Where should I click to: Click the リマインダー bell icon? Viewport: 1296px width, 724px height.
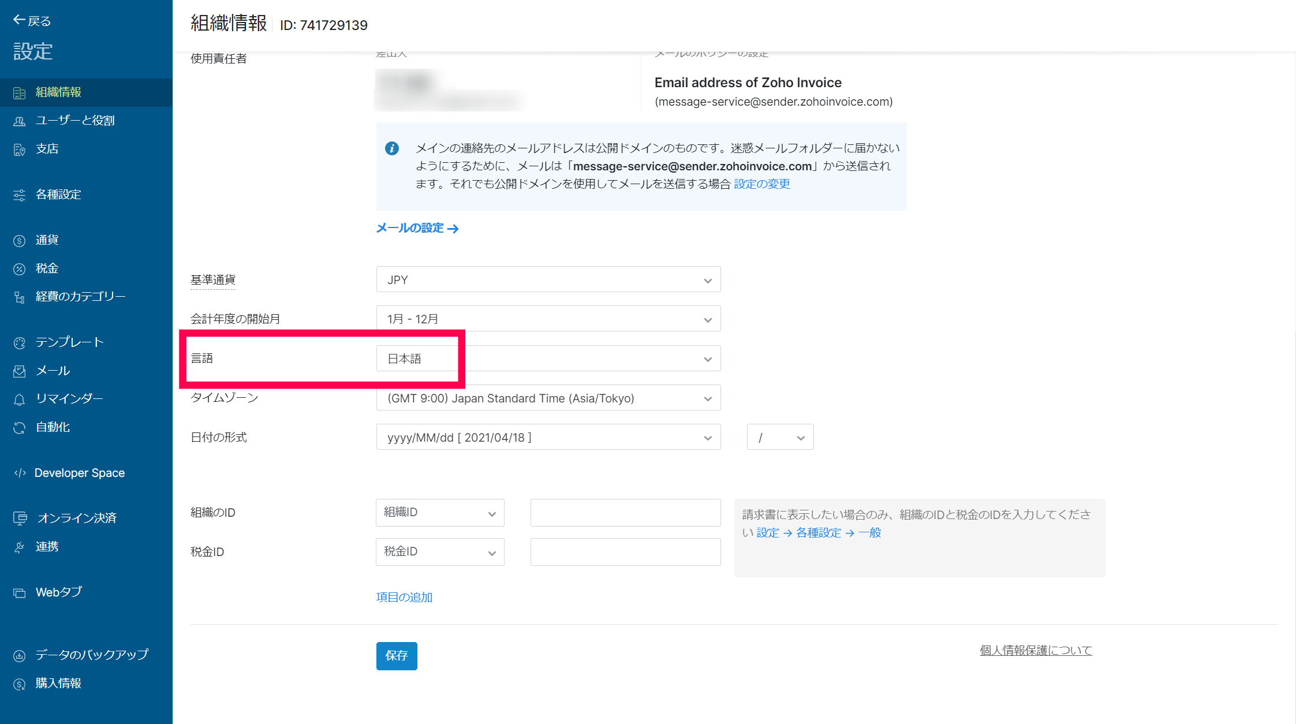[19, 400]
